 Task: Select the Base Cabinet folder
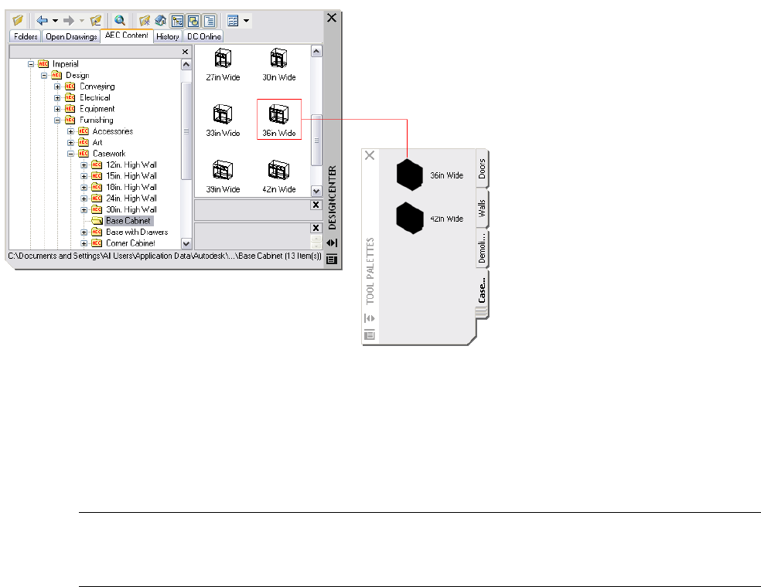(128, 221)
